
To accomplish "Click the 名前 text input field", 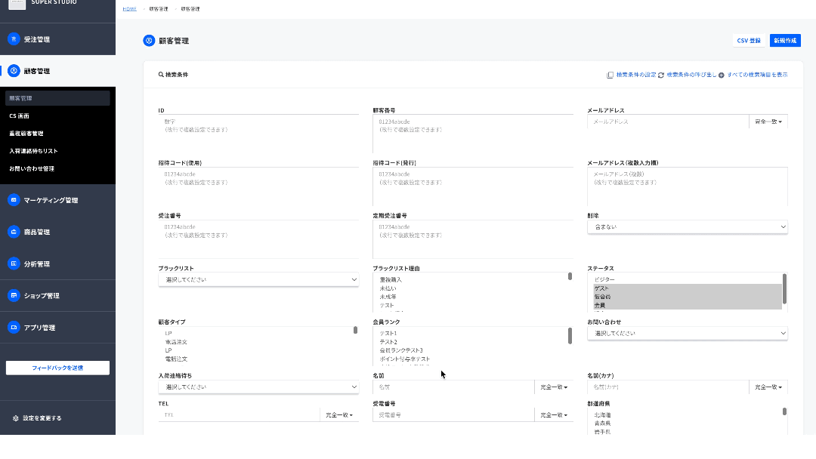I will [453, 387].
